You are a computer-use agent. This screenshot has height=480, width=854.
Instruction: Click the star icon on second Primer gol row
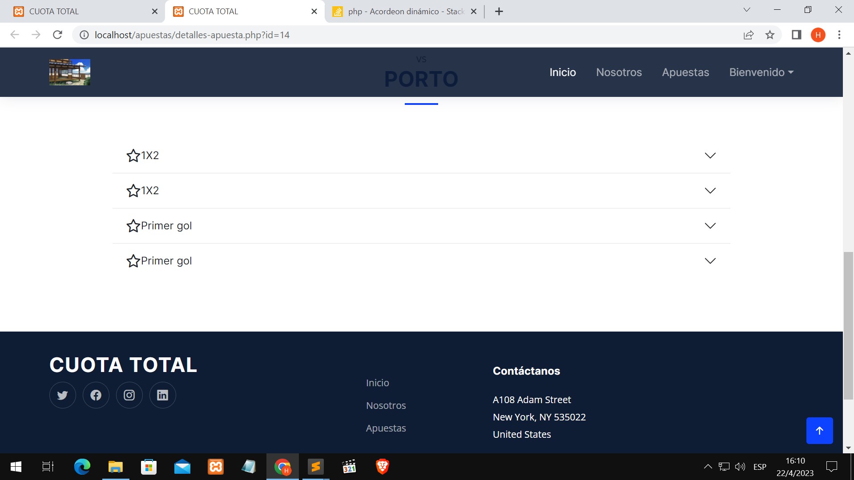pos(132,261)
